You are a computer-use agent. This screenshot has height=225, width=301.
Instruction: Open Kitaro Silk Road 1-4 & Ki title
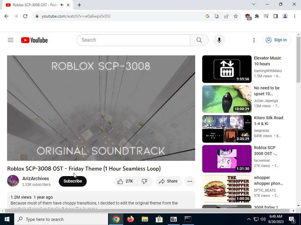268,121
